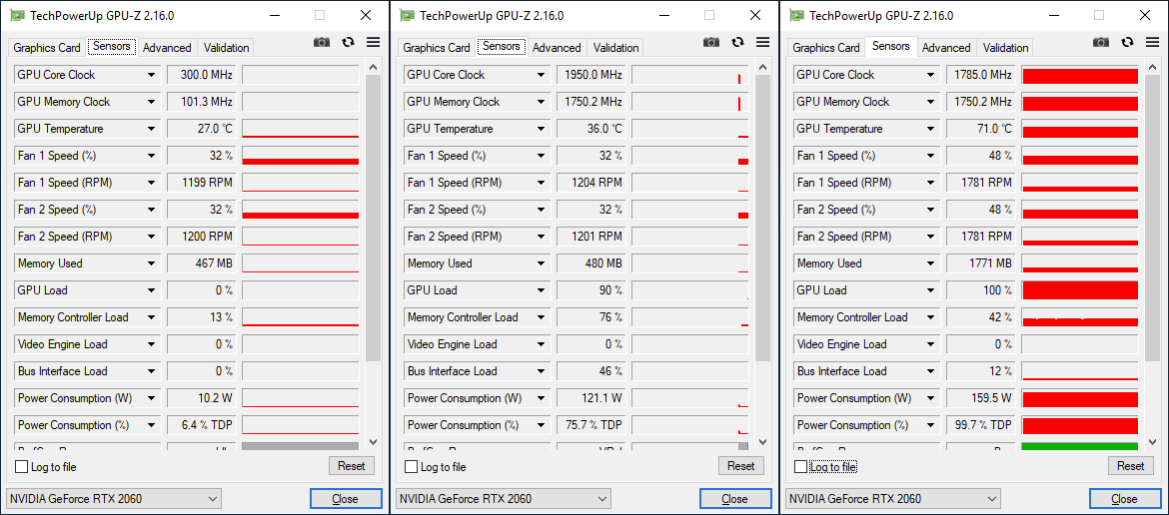Open the Advanced tab in middle window
Screen dimensions: 1169x515
coord(557,48)
